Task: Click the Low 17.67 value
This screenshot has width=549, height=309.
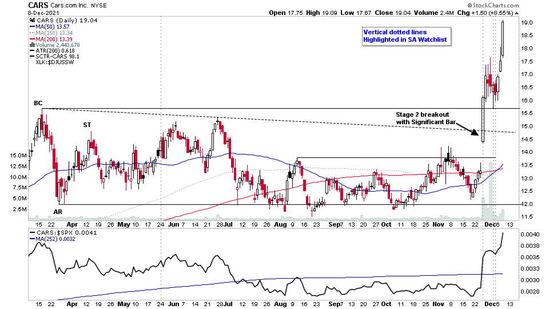Action: click(x=356, y=13)
